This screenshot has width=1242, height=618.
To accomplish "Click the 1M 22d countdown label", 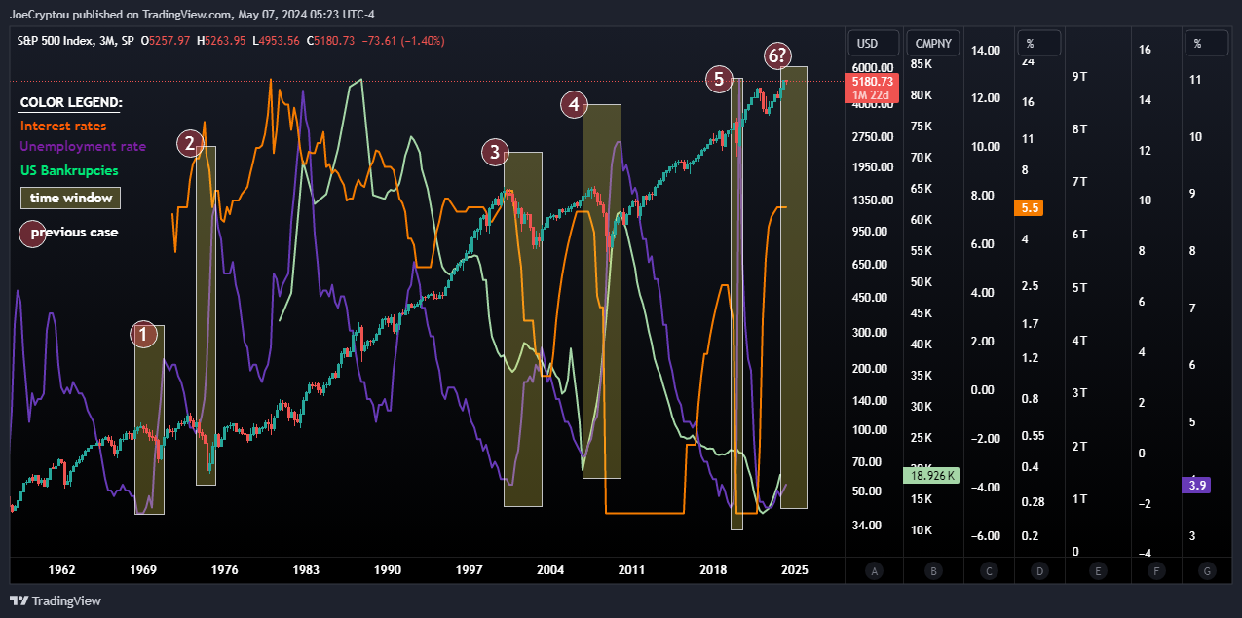I will [x=872, y=95].
